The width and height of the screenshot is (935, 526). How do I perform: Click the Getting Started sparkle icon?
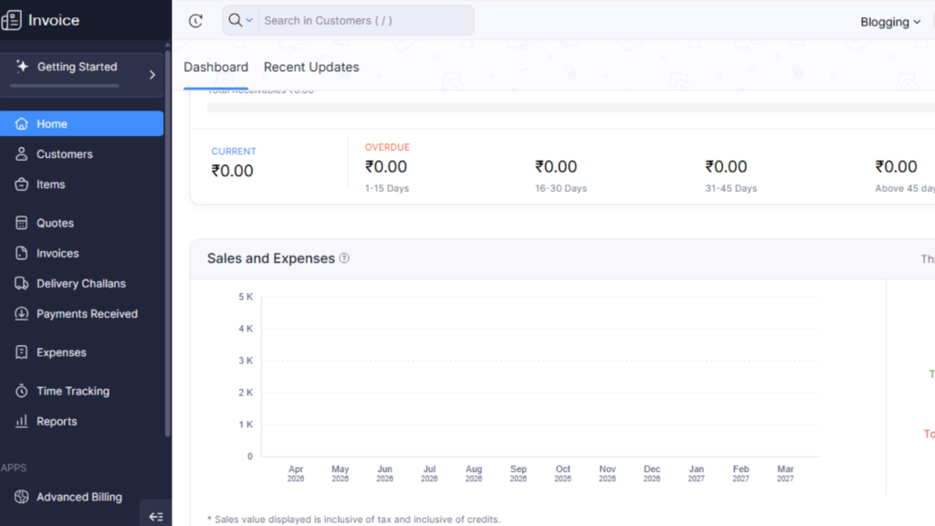pos(22,66)
